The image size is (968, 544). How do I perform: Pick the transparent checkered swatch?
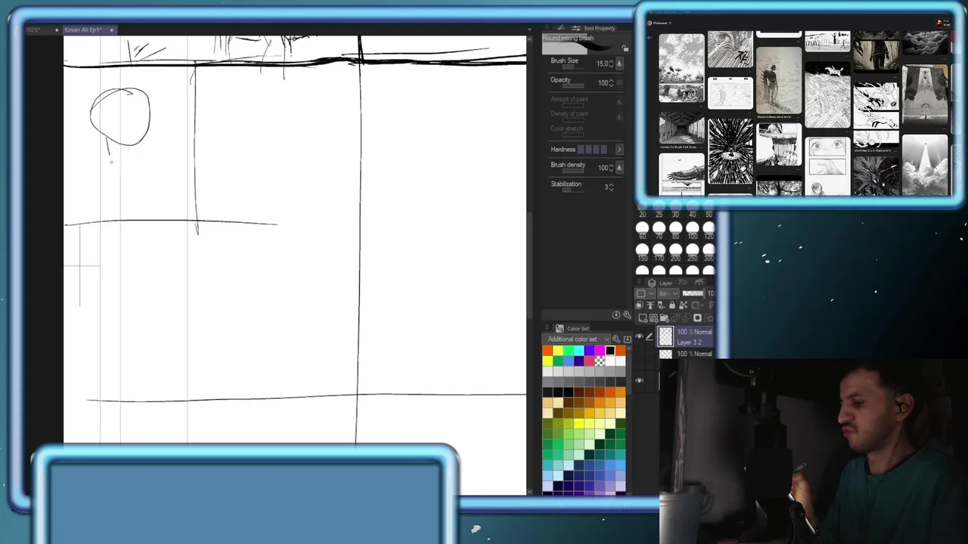coord(600,360)
